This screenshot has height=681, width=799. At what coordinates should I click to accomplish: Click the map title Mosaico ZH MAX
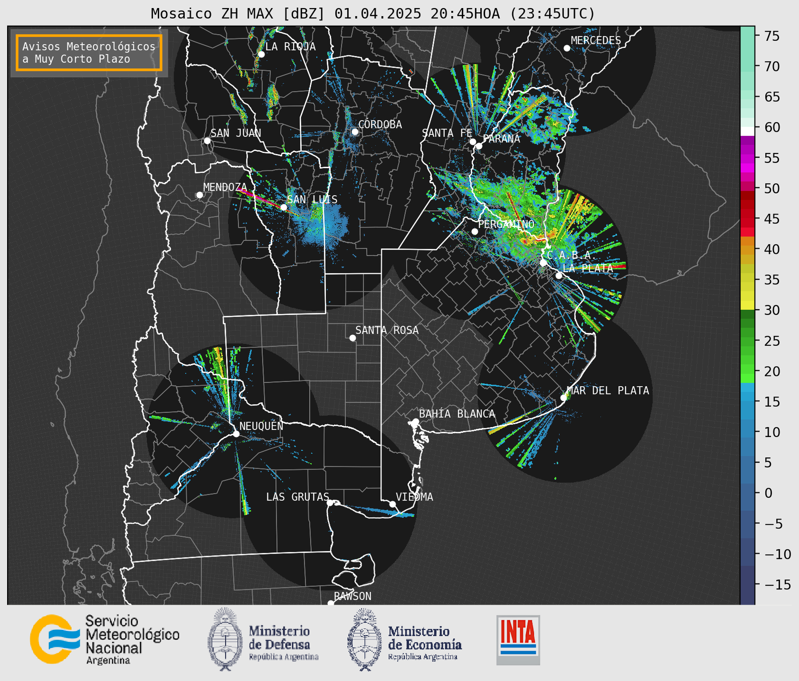pyautogui.click(x=373, y=14)
